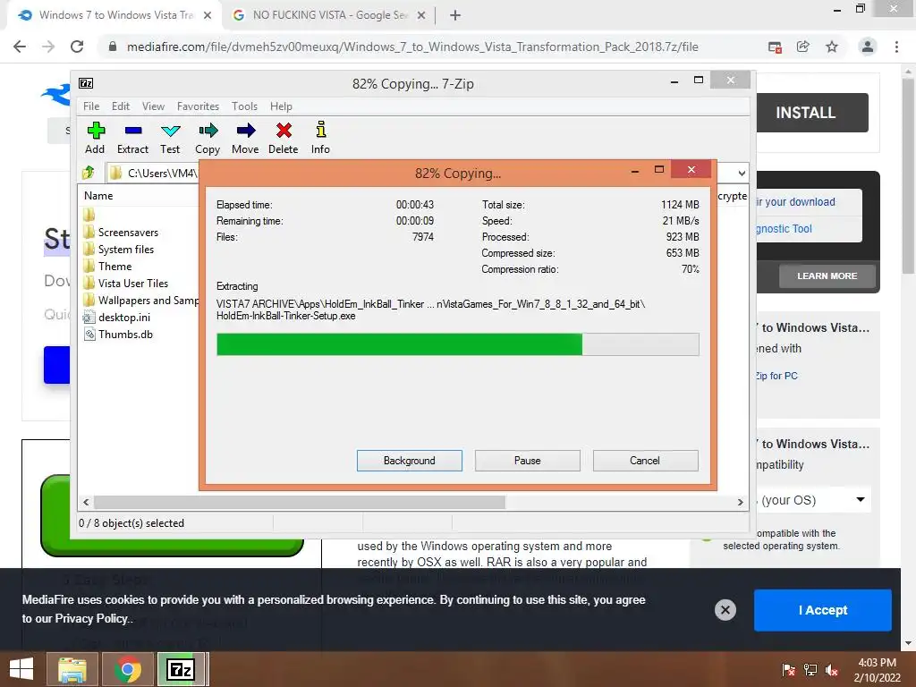Click the your download link on the webpage

[x=795, y=202]
